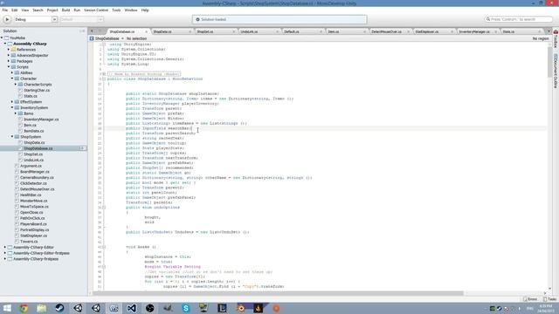Switch to the DetectMouseOver.cs tab
This screenshot has width=559, height=314.
(x=386, y=31)
